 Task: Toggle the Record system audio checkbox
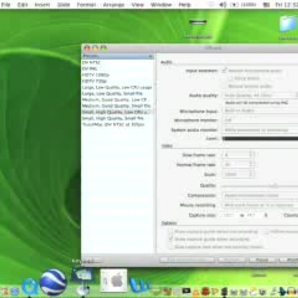tap(225, 86)
